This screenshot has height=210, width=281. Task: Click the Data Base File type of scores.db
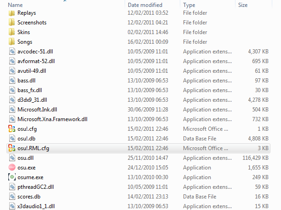pyautogui.click(x=200, y=197)
